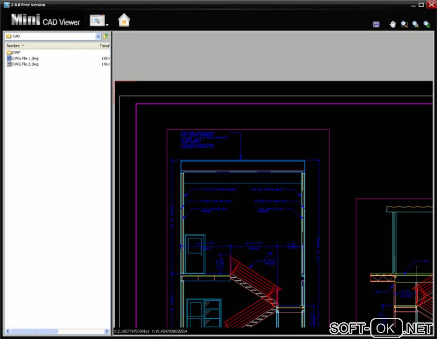Image resolution: width=437 pixels, height=339 pixels.
Task: Select the Pan hand tool
Action: [393, 24]
